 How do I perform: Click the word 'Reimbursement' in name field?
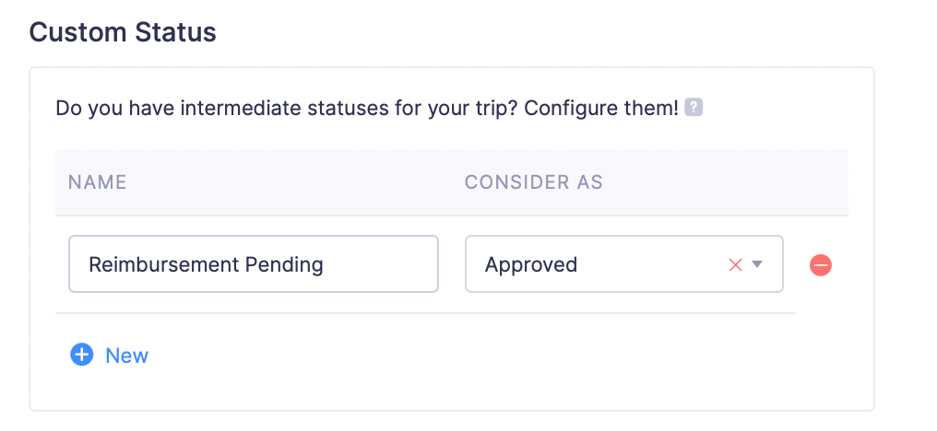[x=163, y=265]
